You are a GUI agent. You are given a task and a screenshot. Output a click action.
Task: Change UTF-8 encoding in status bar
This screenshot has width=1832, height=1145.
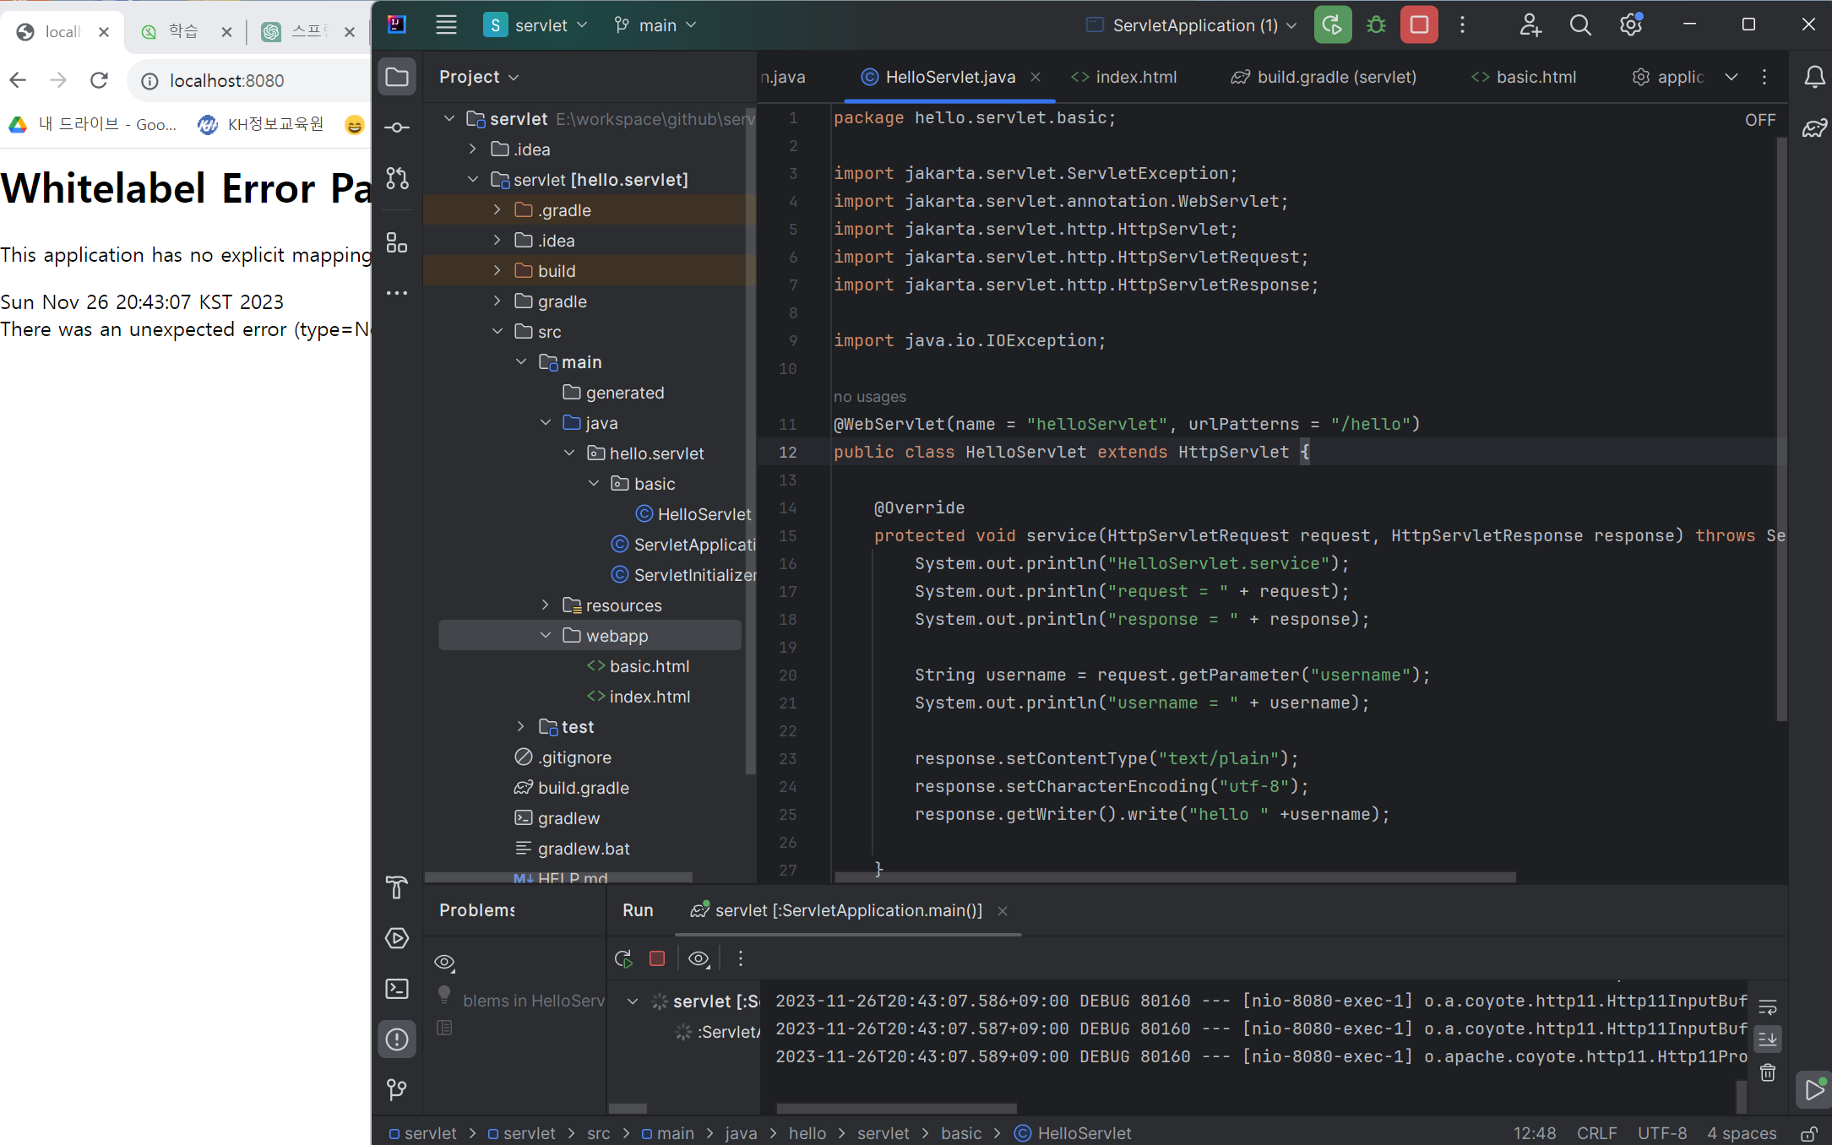tap(1661, 1133)
